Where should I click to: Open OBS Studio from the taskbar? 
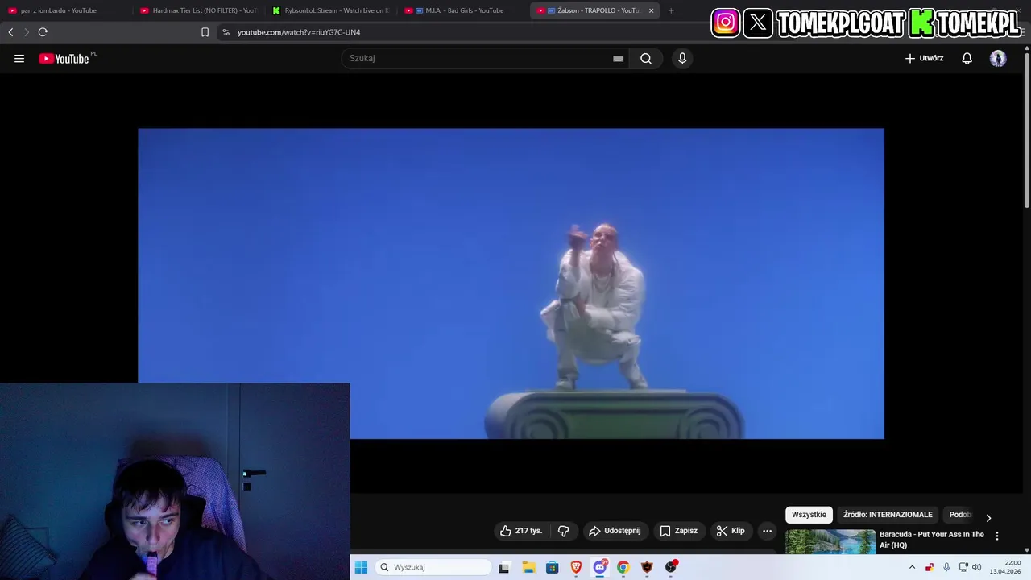coord(671,567)
